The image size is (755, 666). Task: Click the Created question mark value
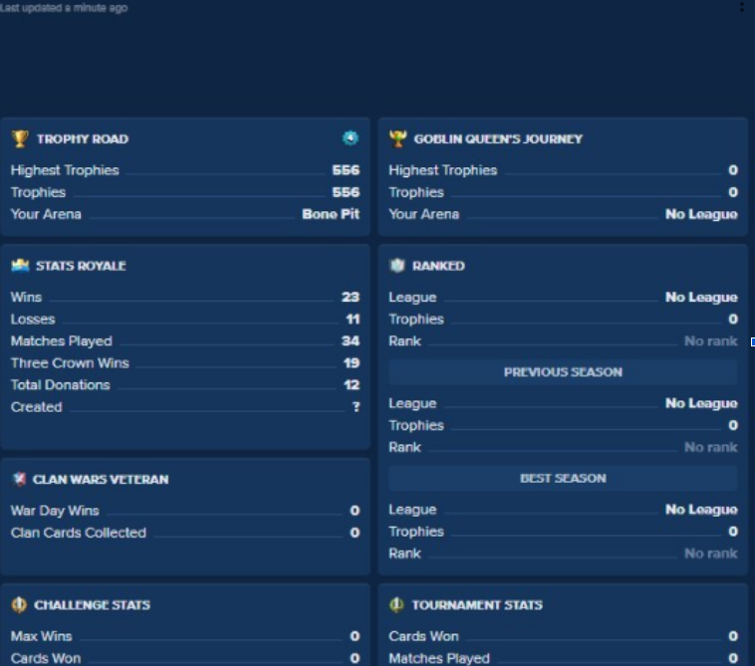pyautogui.click(x=356, y=406)
